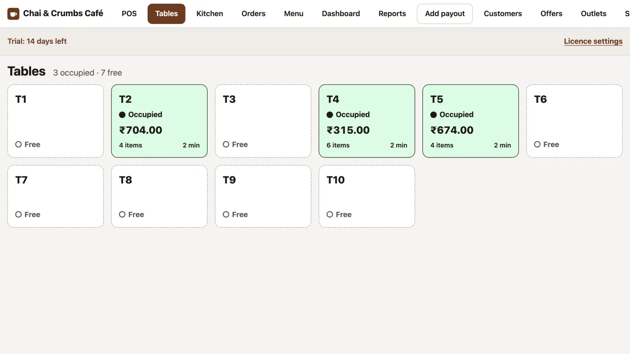
Task: Select free table T9
Action: (263, 196)
